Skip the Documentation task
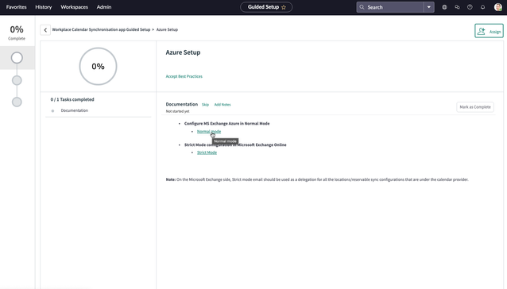Viewport: 507px width, 289px height. 205,105
